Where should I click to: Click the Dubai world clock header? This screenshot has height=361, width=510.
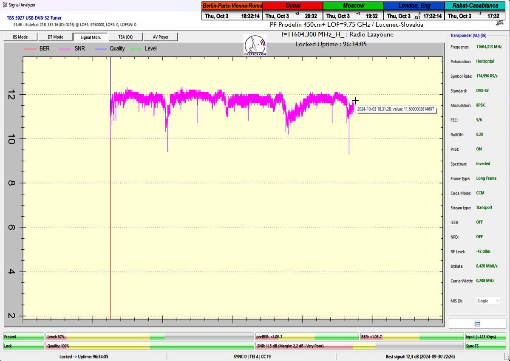click(292, 6)
